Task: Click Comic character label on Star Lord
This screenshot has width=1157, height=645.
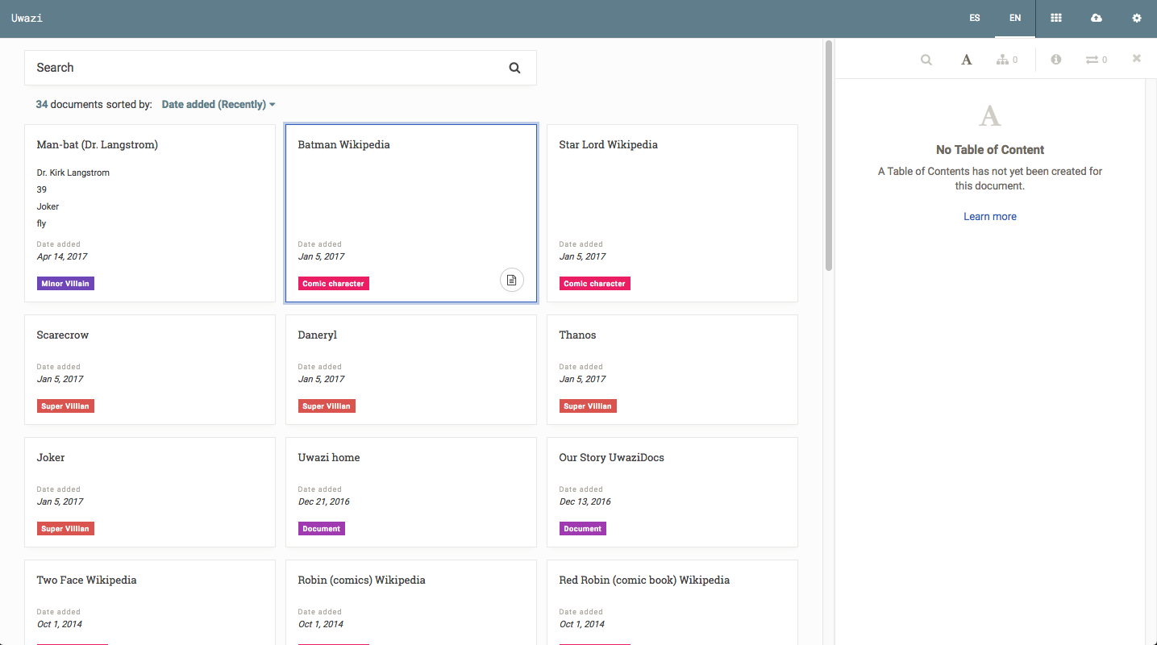Action: tap(595, 284)
